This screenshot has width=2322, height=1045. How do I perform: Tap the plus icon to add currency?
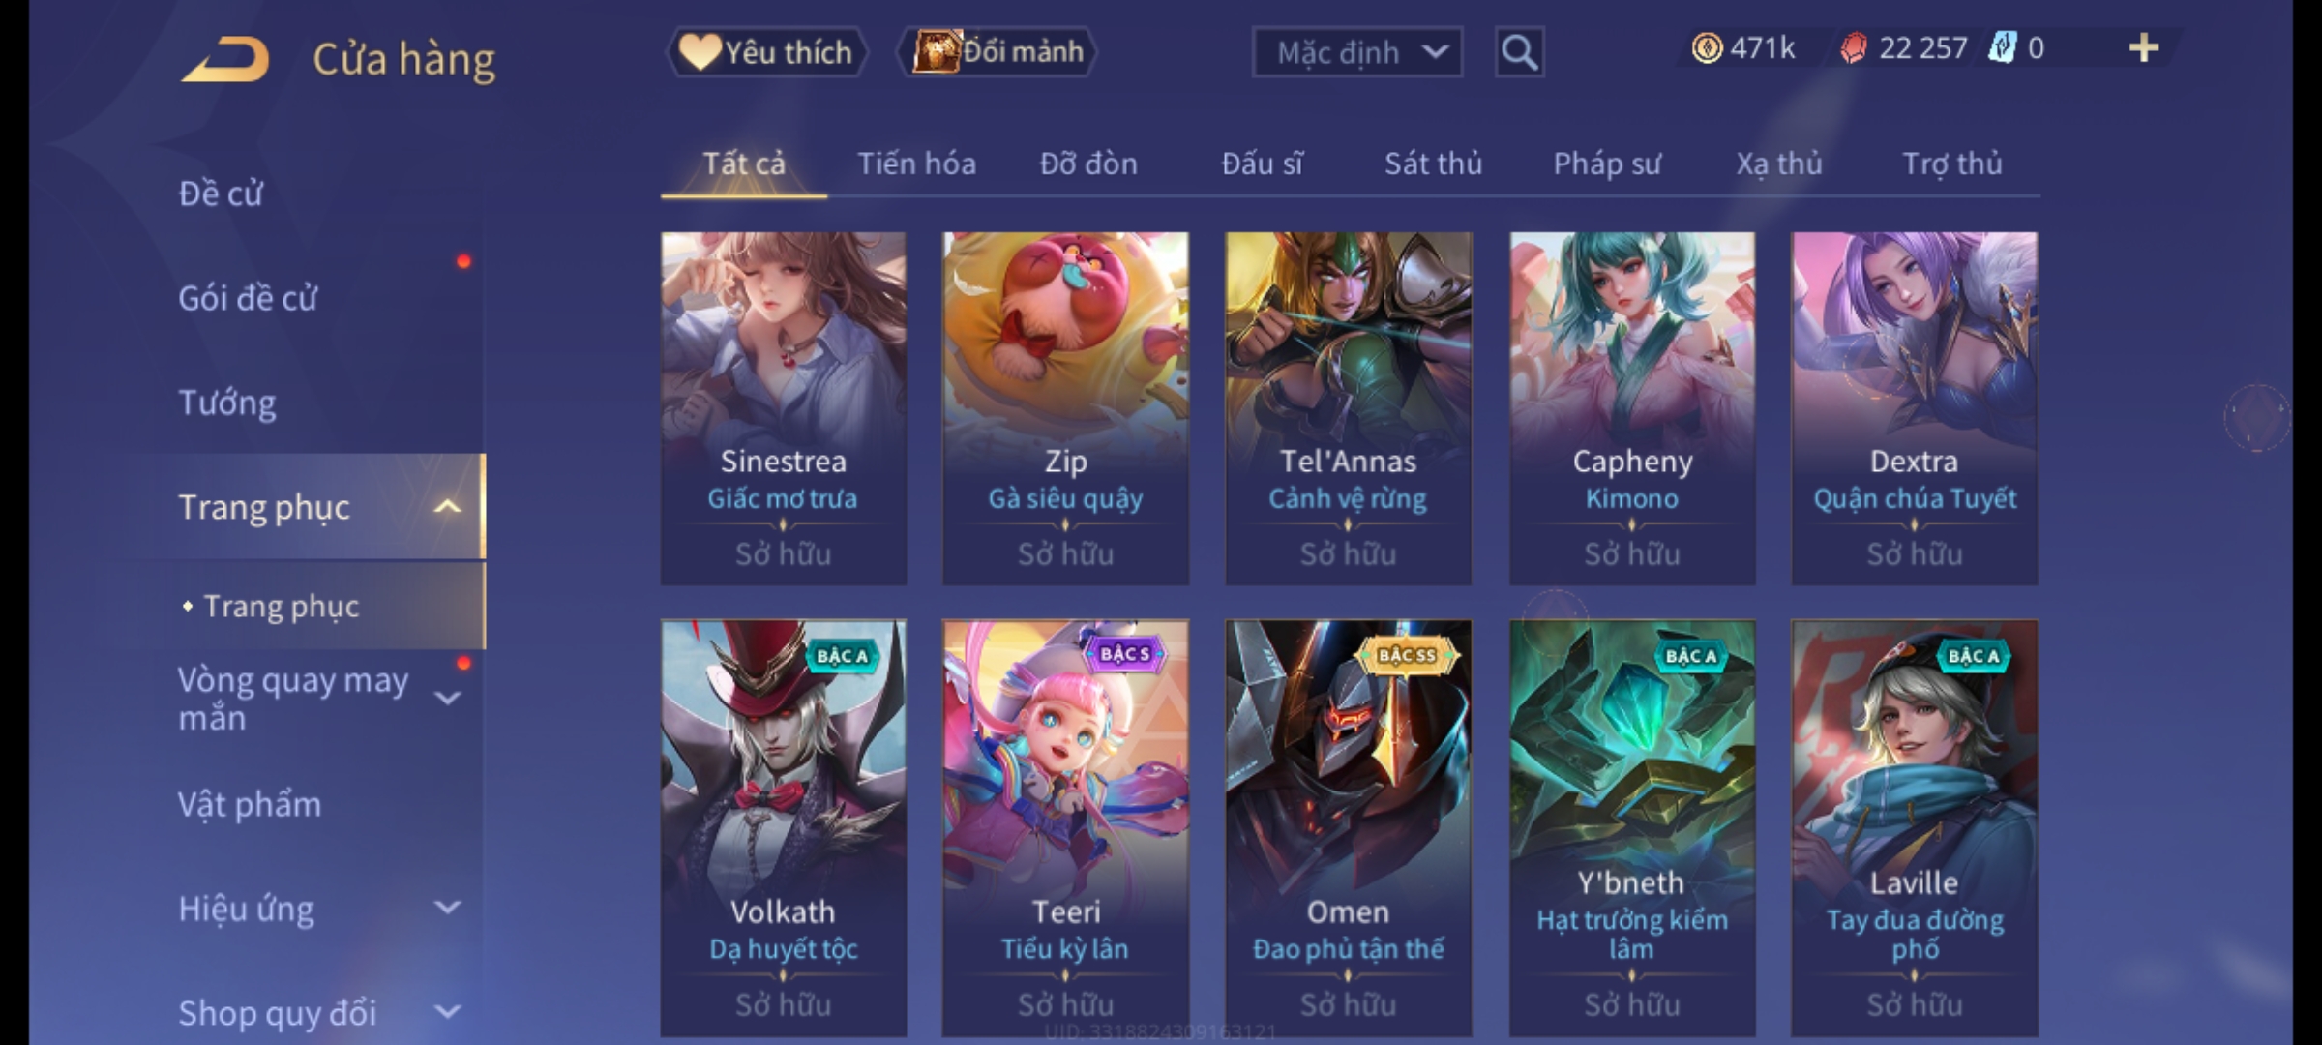(x=2144, y=48)
